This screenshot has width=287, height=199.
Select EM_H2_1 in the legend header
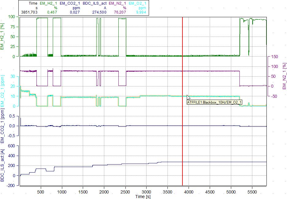point(48,3)
